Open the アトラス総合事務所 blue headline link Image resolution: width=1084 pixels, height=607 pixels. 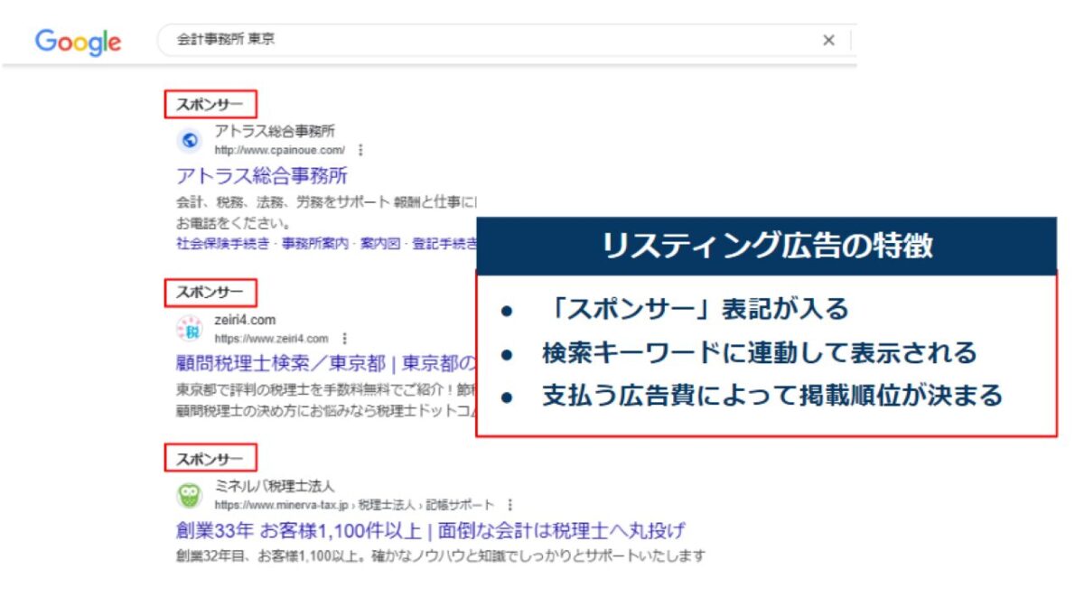(262, 175)
